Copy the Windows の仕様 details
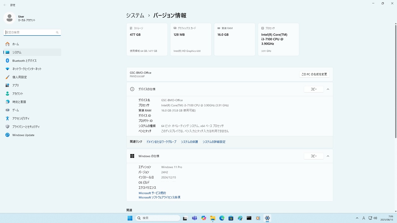397x223 pixels. tap(314, 156)
